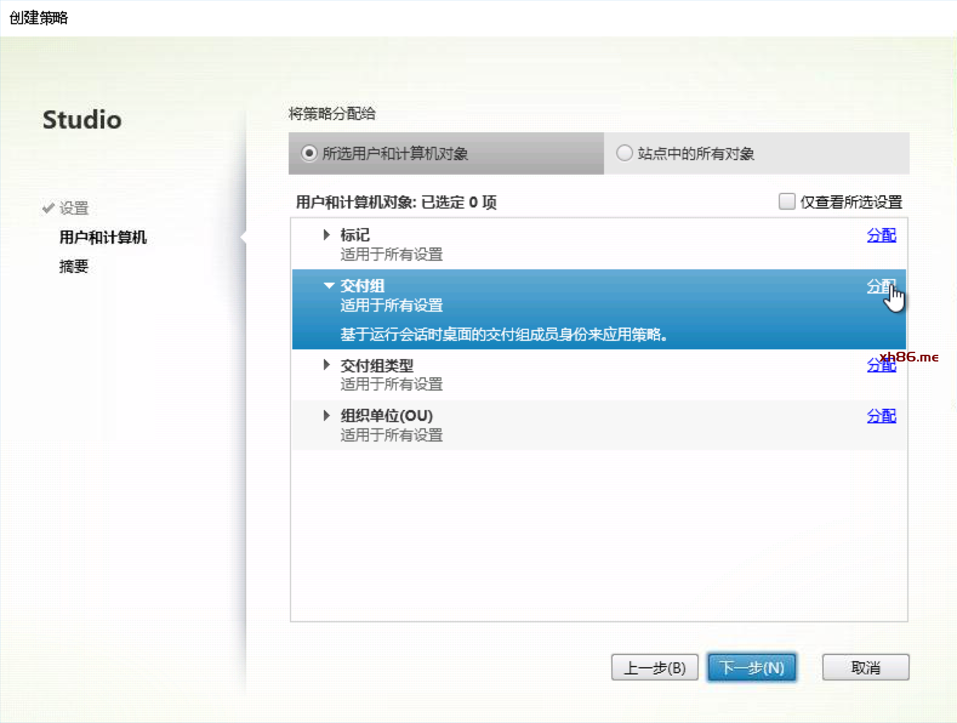Select the 所选用户和计算机对象 radio button
The image size is (957, 723).
coord(309,153)
